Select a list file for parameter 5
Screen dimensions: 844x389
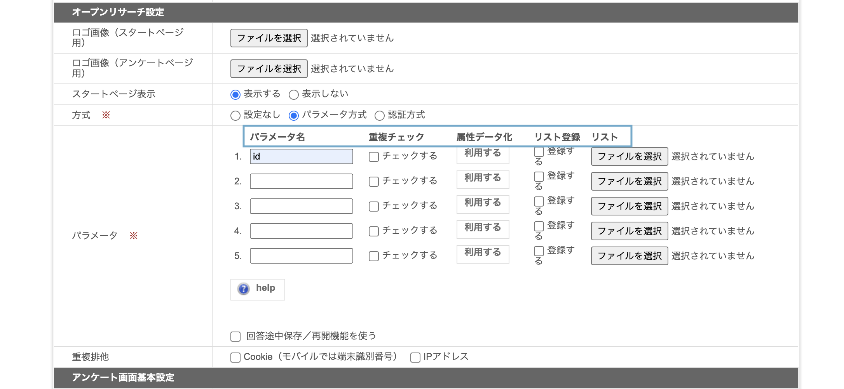point(629,256)
